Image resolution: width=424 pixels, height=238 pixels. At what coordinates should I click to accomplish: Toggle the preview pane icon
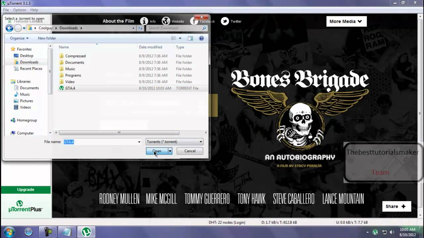(x=190, y=38)
